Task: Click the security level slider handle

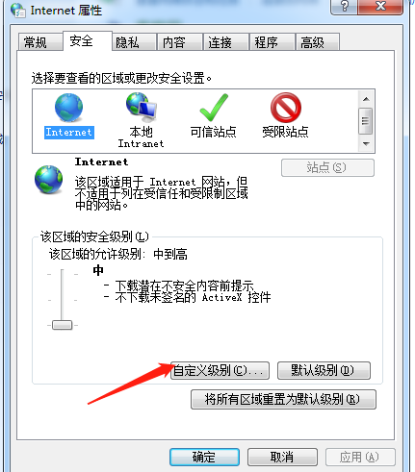Action: click(62, 325)
